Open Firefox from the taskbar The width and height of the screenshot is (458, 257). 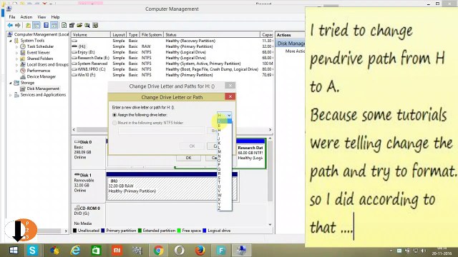tap(200, 251)
